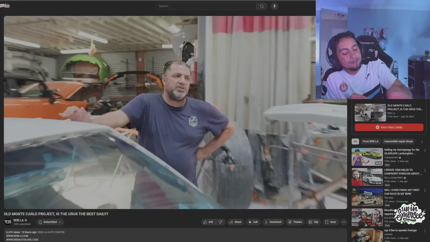Screen dimensions: 430x242
Task: Open the Bloodhound rappers video thumbnail
Action: pos(367,217)
